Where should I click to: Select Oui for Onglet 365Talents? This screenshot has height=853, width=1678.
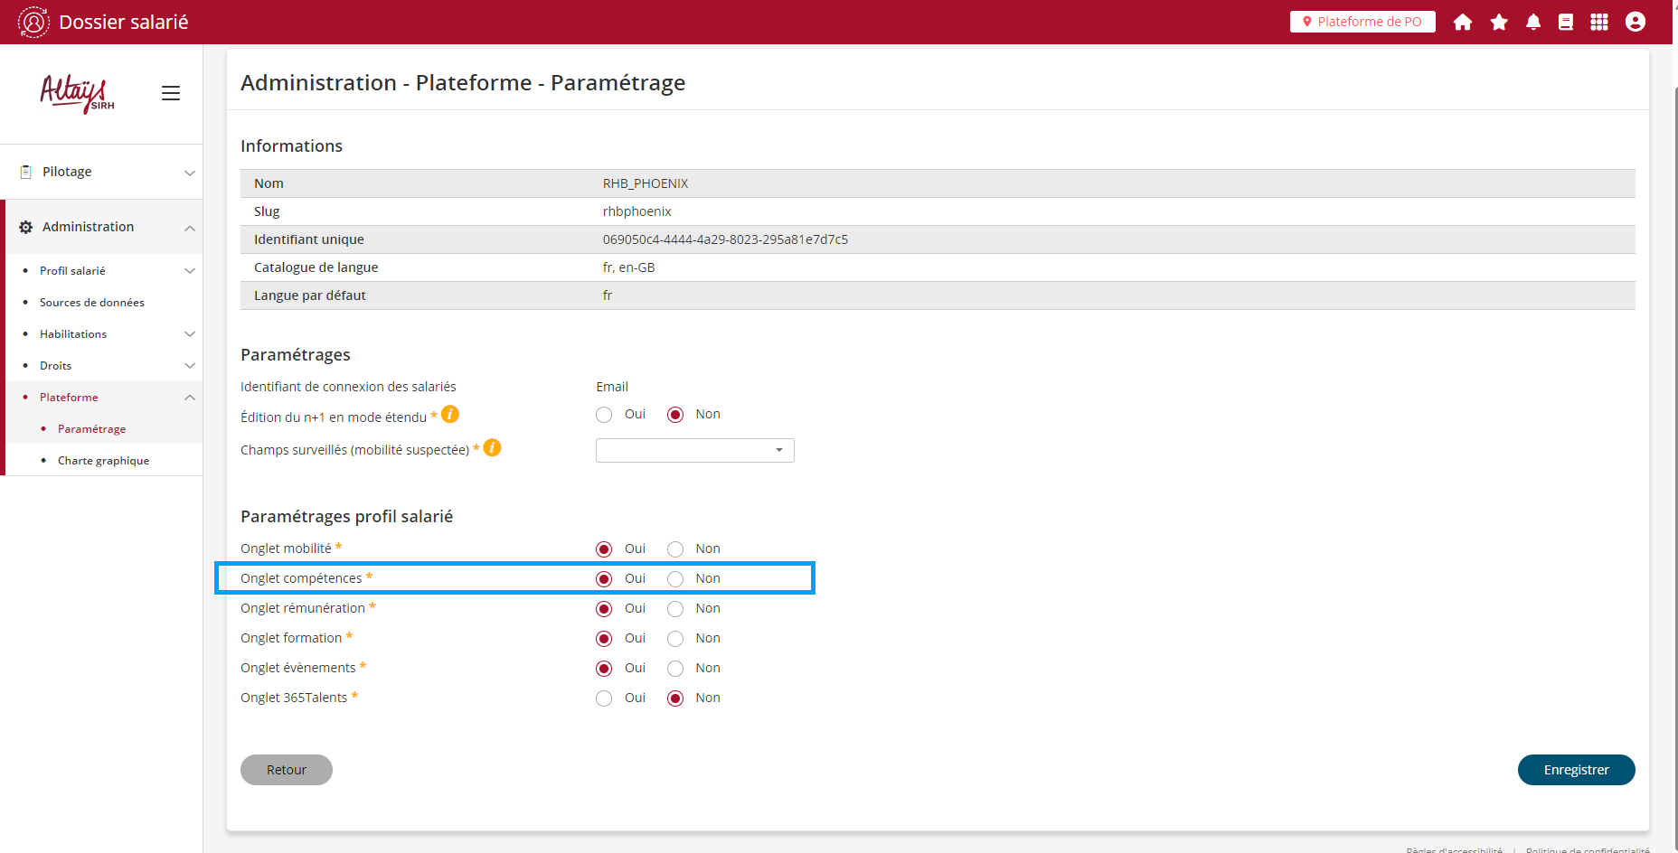[604, 698]
